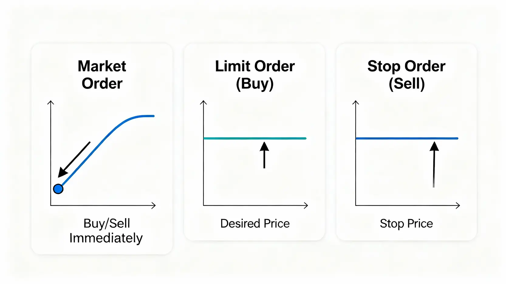Image resolution: width=506 pixels, height=284 pixels.
Task: Click the blue dot on the Market Order chart
Action: click(58, 189)
